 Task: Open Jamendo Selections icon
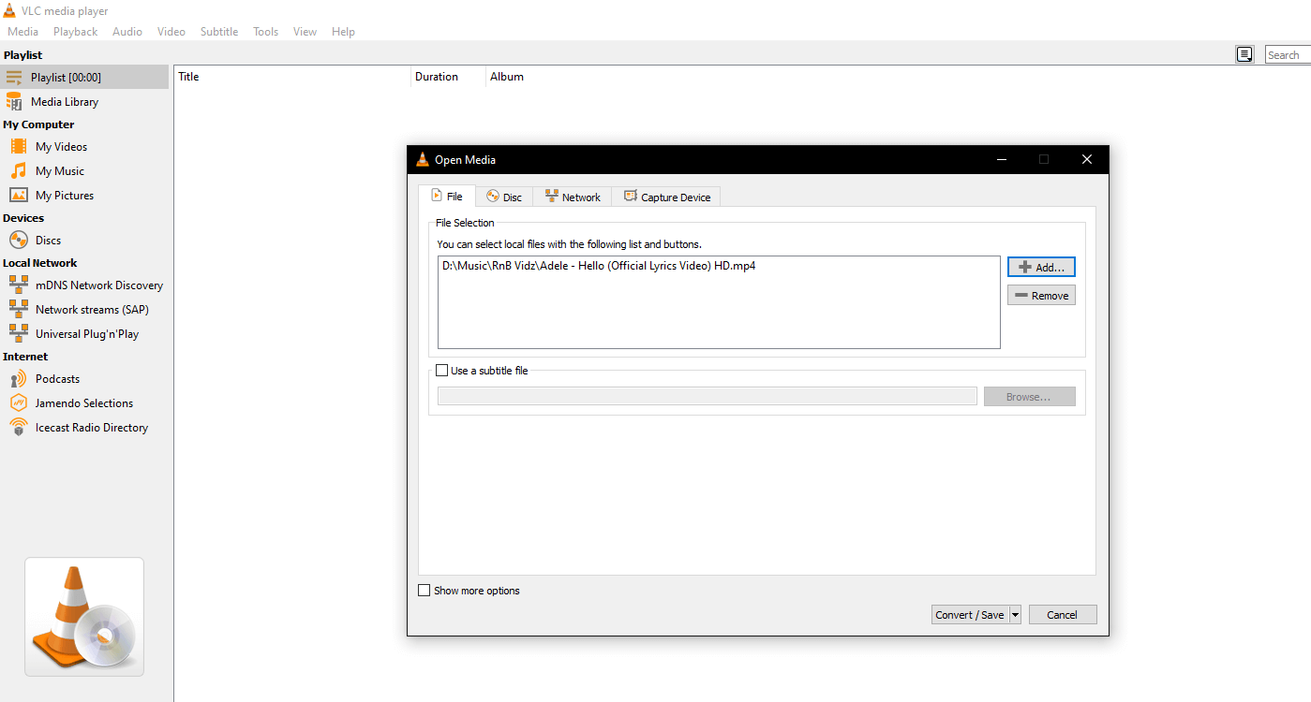pos(19,403)
